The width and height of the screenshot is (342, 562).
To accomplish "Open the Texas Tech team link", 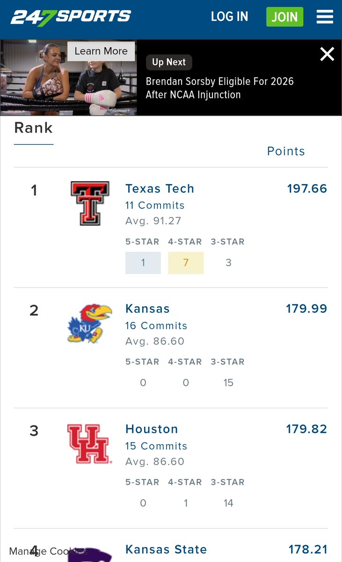I will [160, 189].
